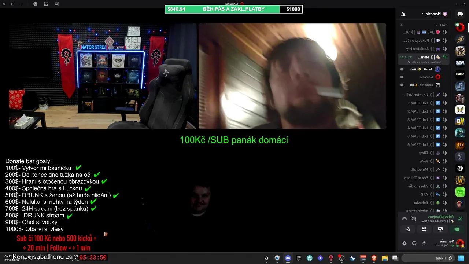Open Discord home direct messages icon
The width and height of the screenshot is (469, 264).
click(460, 14)
